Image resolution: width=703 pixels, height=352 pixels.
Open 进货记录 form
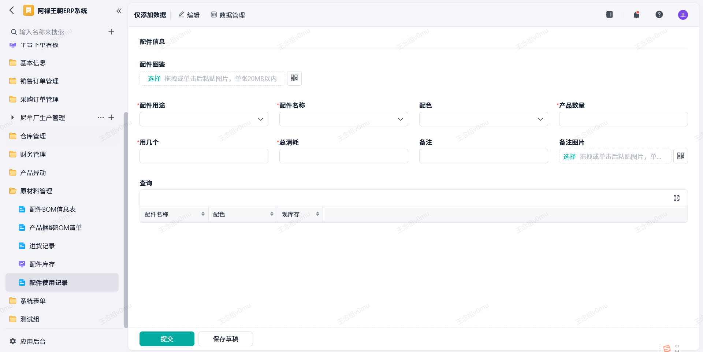[62, 246]
